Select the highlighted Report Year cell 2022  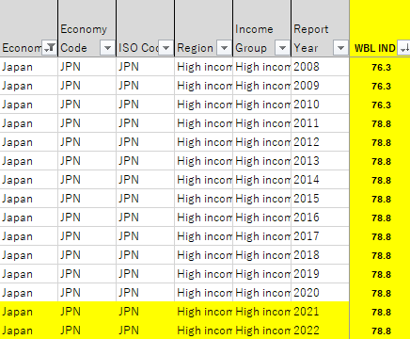[x=321, y=331]
